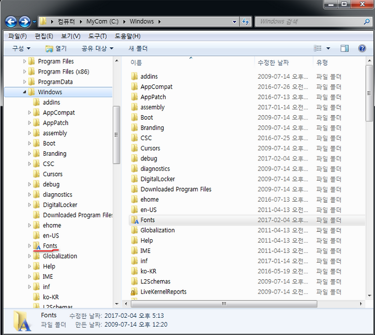Click the Branding folder icon in list

135,128
